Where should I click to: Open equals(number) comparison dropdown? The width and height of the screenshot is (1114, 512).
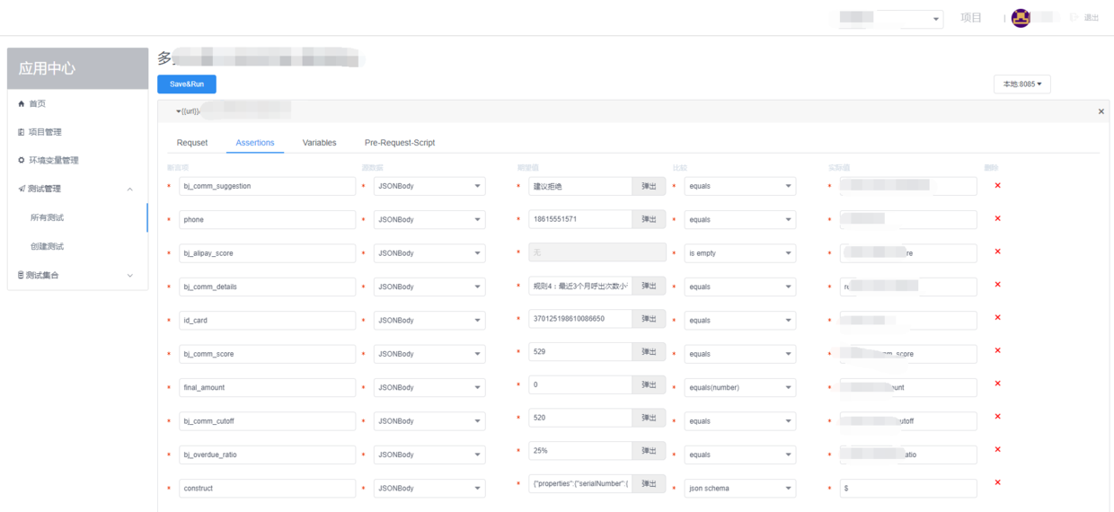(740, 387)
